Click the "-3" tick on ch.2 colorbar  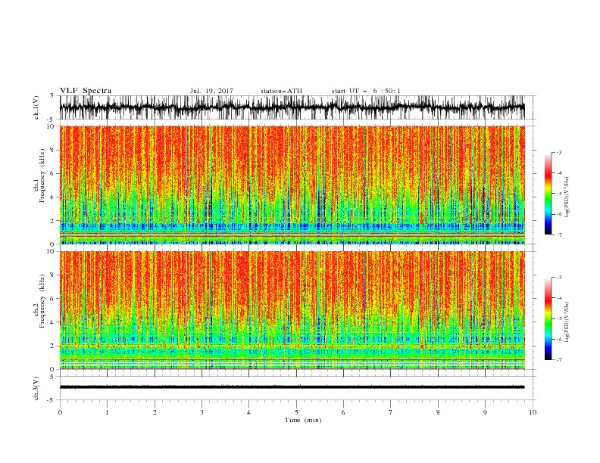point(559,278)
